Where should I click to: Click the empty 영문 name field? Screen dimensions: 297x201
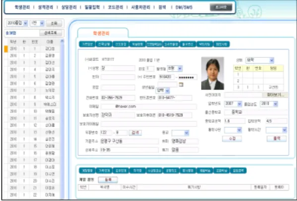click(x=118, y=87)
